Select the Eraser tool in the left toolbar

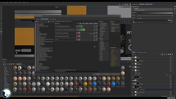[x=1, y=9]
